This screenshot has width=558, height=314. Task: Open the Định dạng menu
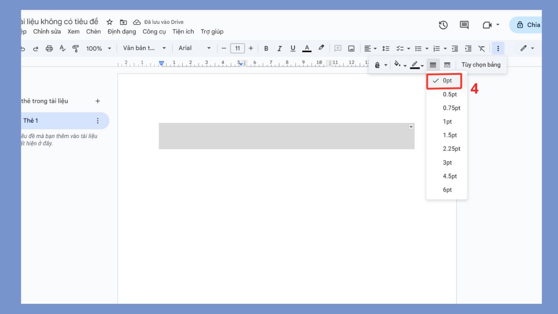click(x=122, y=32)
